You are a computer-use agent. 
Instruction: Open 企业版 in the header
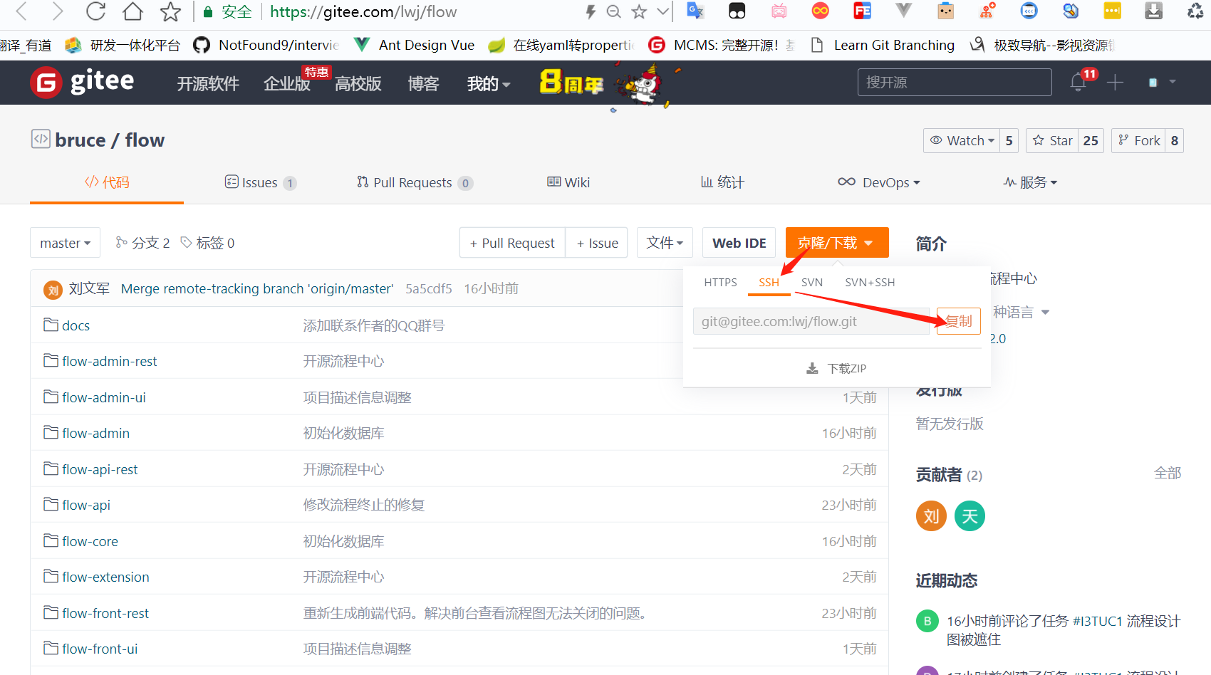tap(287, 84)
